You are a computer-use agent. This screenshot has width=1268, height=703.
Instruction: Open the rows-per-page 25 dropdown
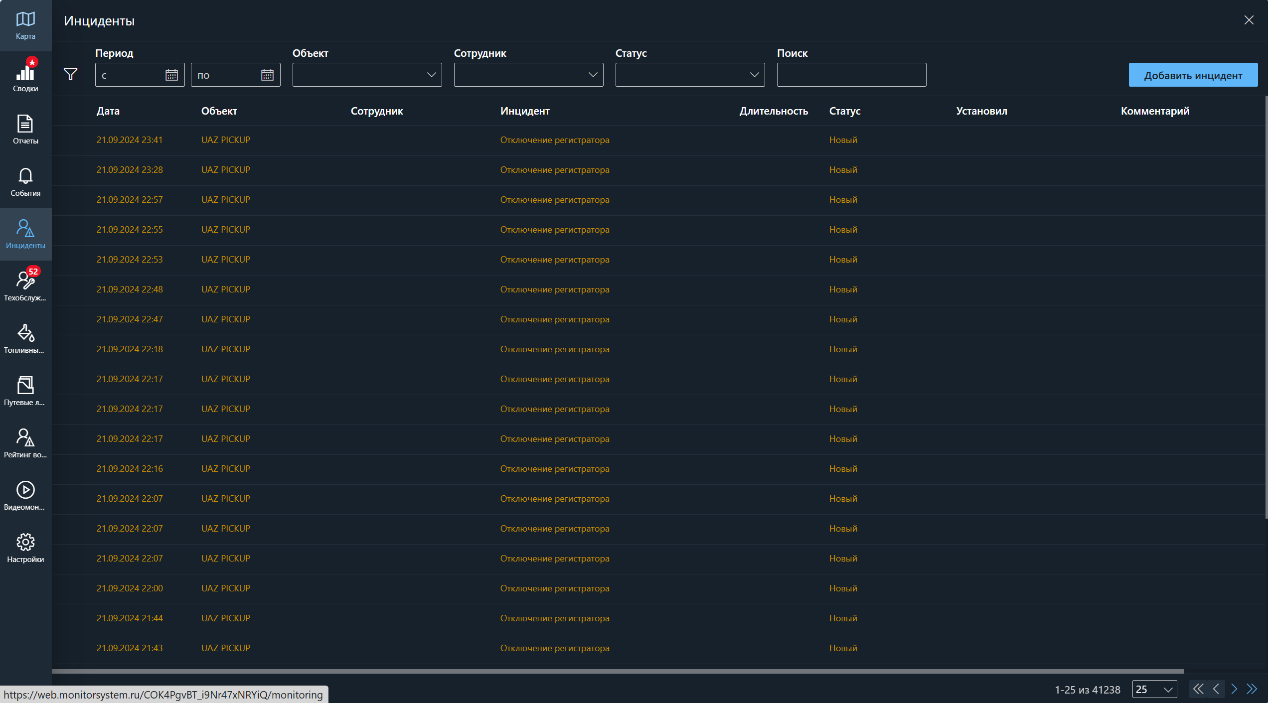1154,689
